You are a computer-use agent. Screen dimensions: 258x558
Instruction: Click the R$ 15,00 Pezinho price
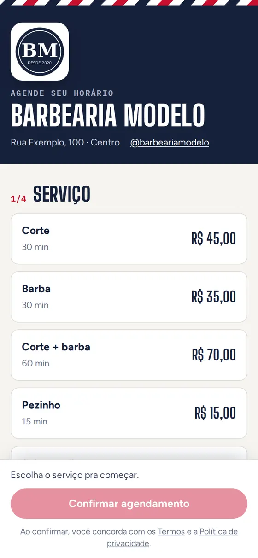(x=215, y=413)
